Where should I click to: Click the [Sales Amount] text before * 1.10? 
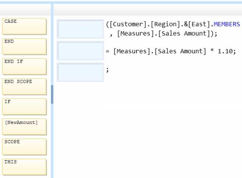pyautogui.click(x=180, y=51)
